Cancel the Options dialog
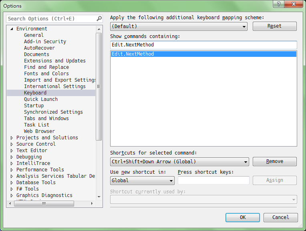Viewport: 306px width, 231px height. coord(280,217)
